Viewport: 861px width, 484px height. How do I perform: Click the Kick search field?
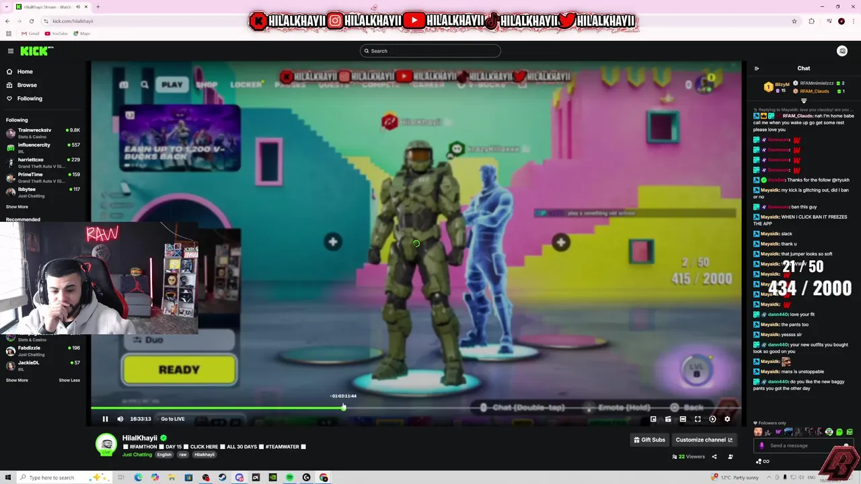click(430, 51)
